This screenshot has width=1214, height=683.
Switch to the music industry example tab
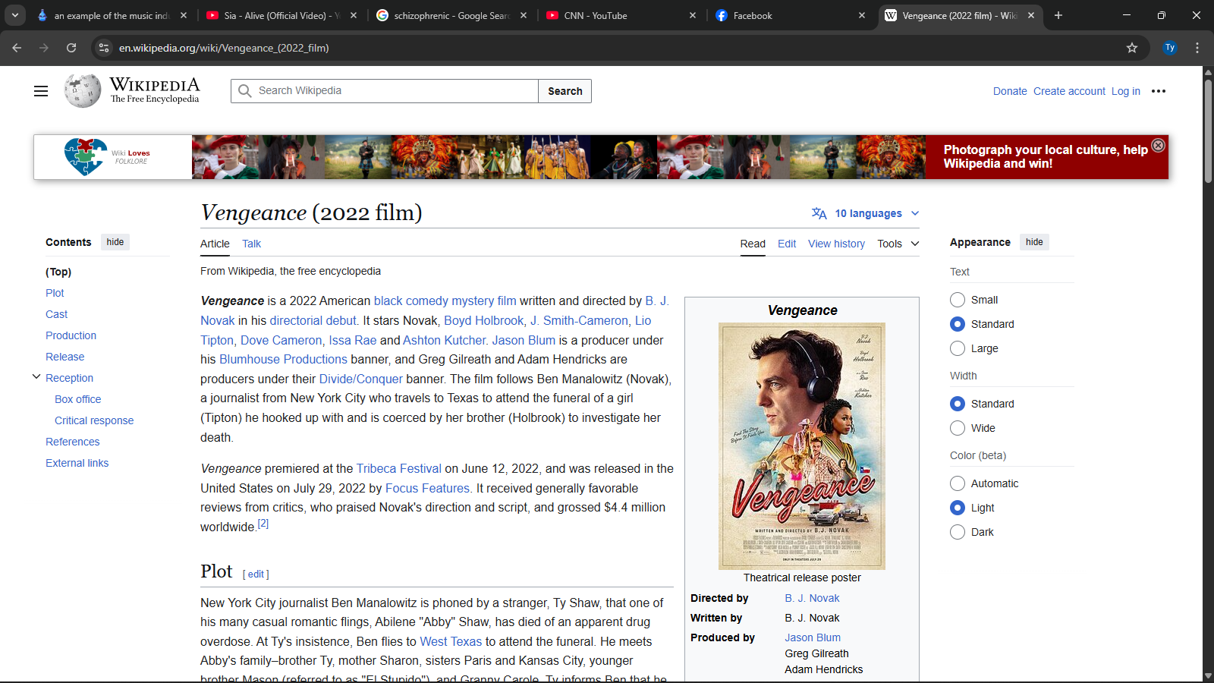tap(112, 15)
